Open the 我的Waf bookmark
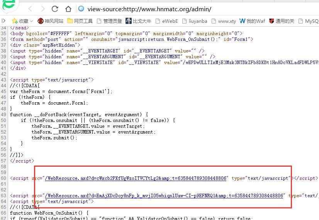319x220 pixels. (252, 21)
